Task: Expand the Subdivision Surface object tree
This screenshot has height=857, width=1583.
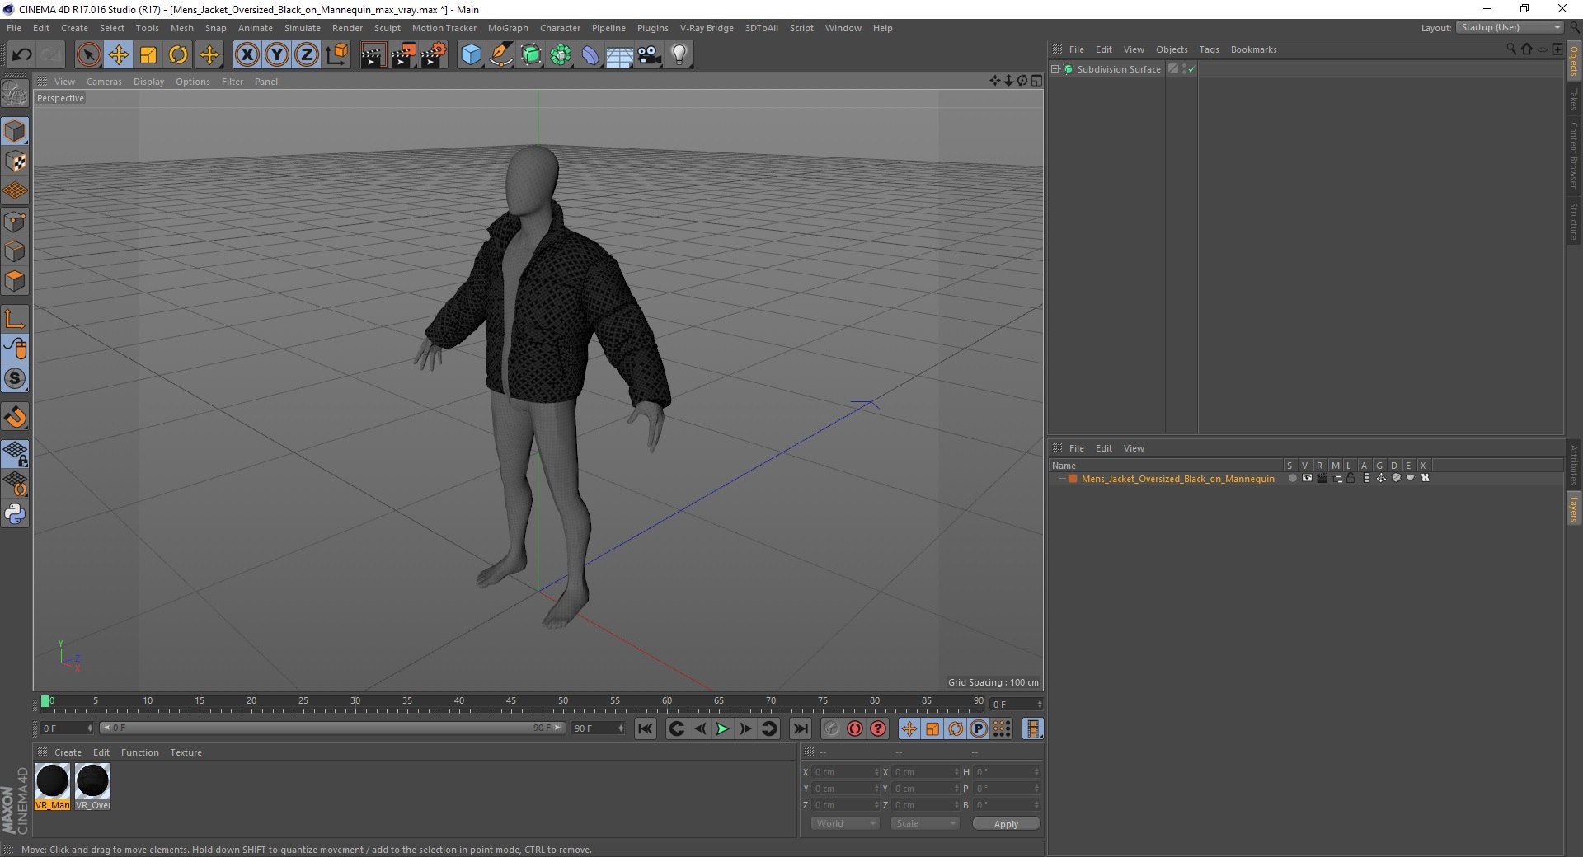Action: pos(1055,68)
